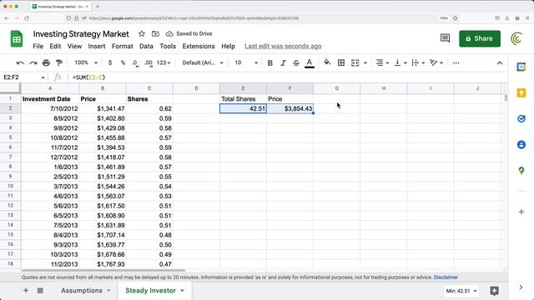Format as currency with dollar icon

click(109, 63)
